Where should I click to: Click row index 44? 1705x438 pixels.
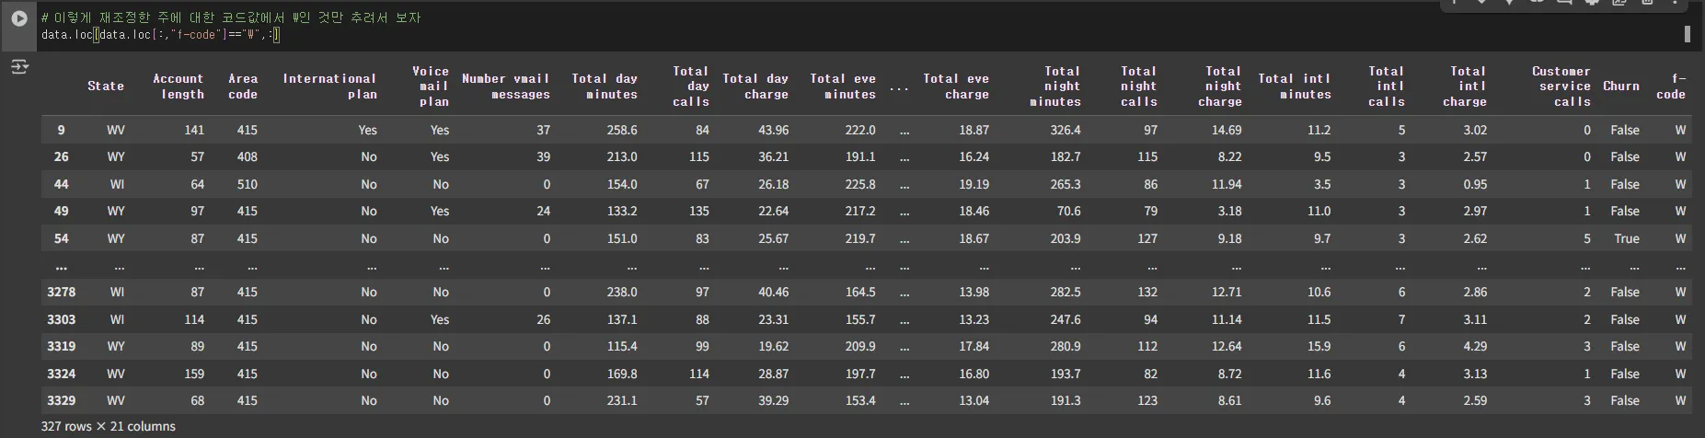pyautogui.click(x=61, y=184)
